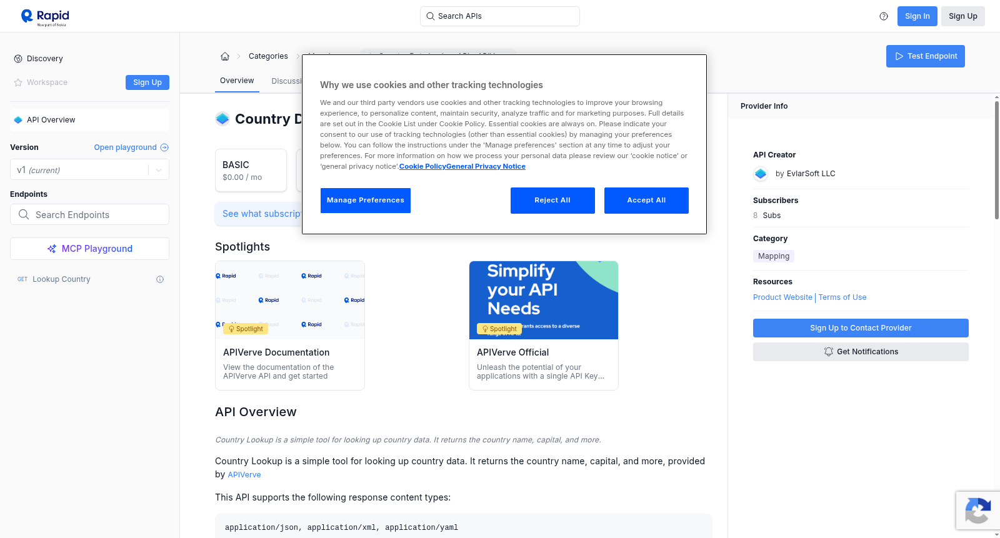Switch to the Overview tab
This screenshot has height=538, width=1000.
(237, 81)
